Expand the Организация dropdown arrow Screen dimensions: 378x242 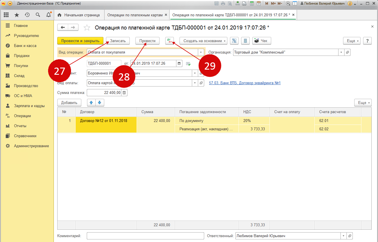341,52
